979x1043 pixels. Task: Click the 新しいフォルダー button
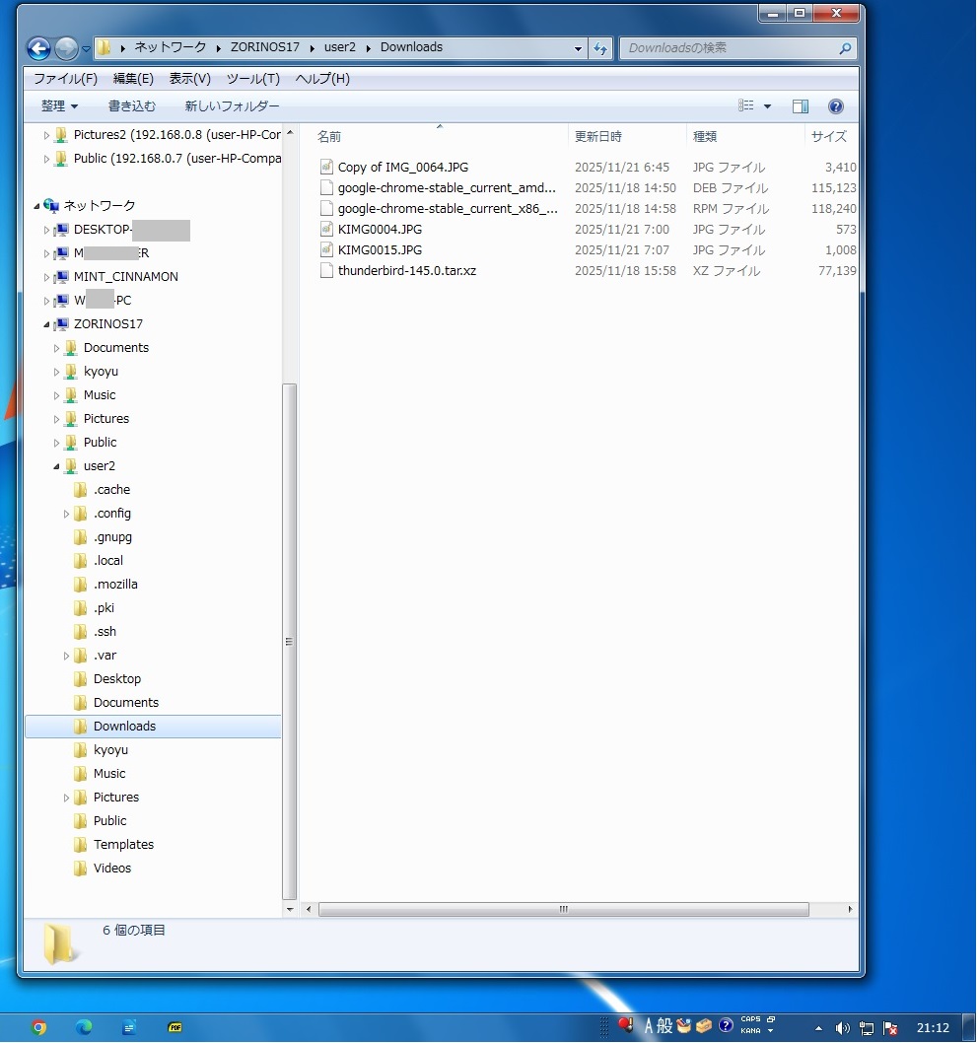click(x=232, y=106)
